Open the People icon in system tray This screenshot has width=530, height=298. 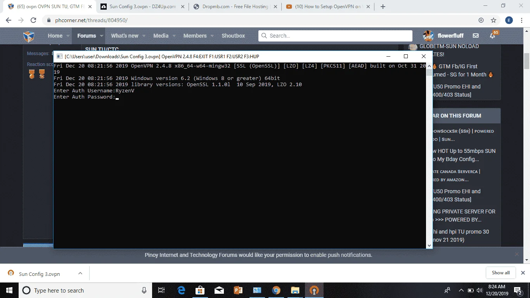[x=447, y=290]
